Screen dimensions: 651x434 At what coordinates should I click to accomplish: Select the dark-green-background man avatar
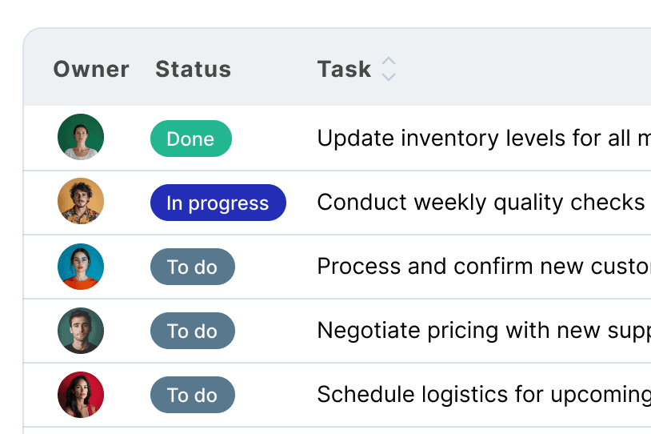[81, 331]
